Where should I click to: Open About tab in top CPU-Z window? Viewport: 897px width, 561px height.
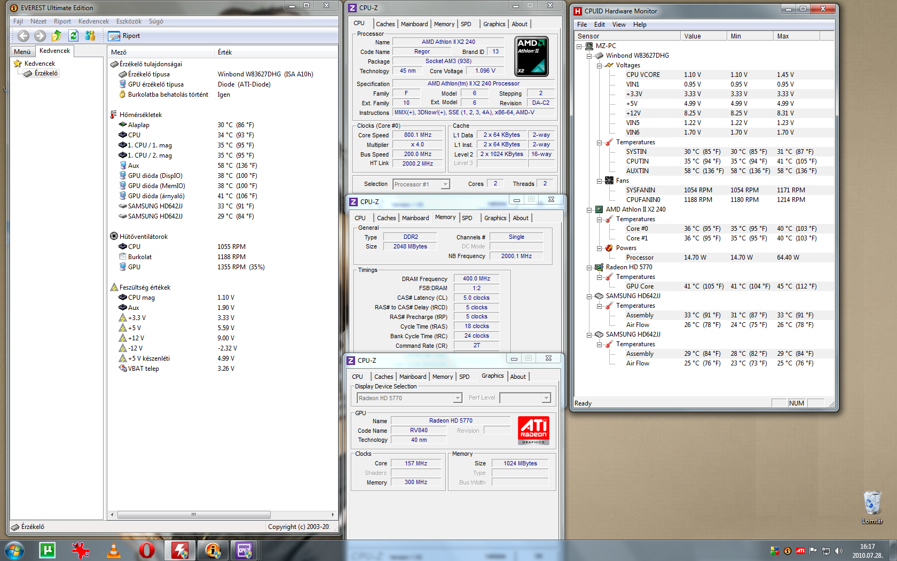click(x=520, y=24)
